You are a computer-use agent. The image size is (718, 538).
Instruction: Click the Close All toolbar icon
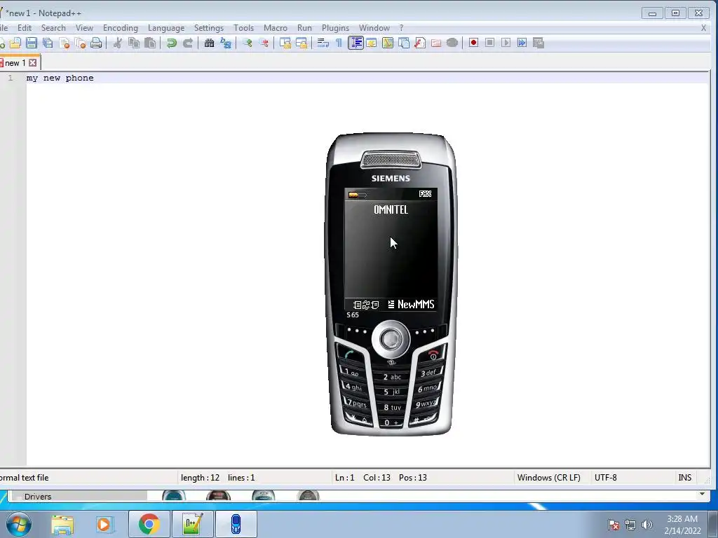coord(80,43)
